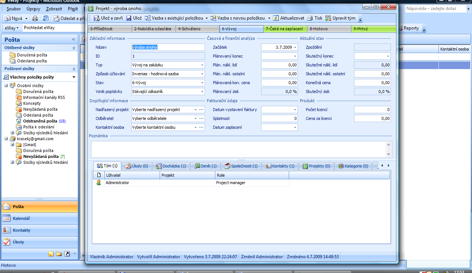The width and height of the screenshot is (472, 273).
Task: Open the bold Nevyžádaná pošta [7] folder
Action: pyautogui.click(x=41, y=156)
